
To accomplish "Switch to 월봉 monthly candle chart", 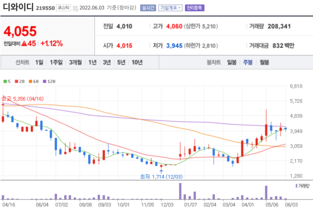I will coord(264,62).
